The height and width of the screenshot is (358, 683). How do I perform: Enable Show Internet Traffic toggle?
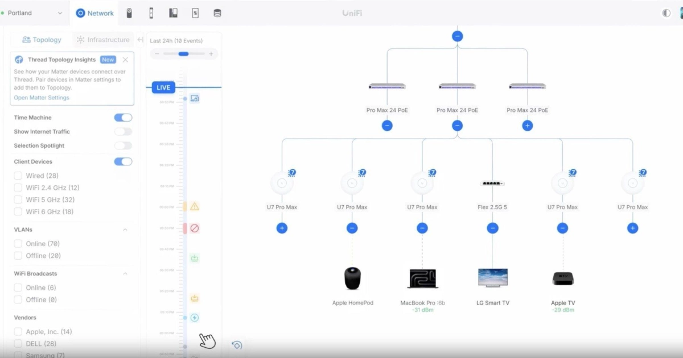click(123, 131)
